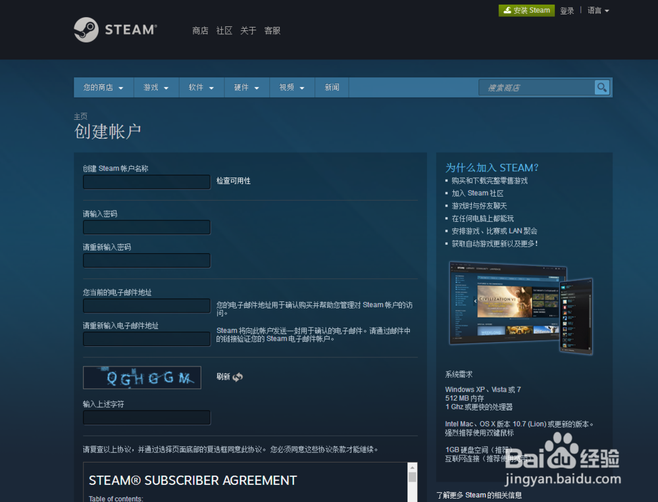Expand the 您的商店 dropdown
This screenshot has height=502, width=658.
click(104, 88)
